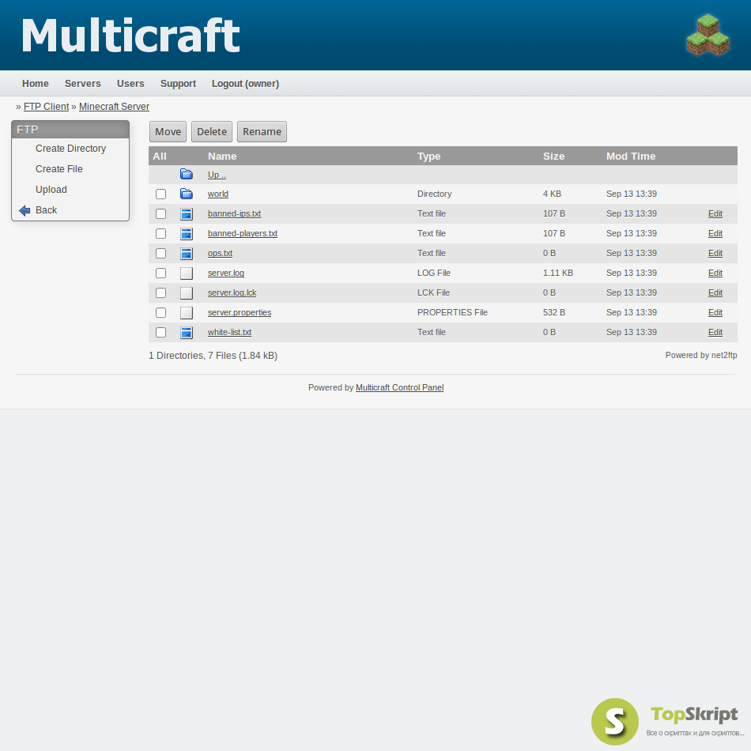Image resolution: width=751 pixels, height=751 pixels.
Task: Click the '1.11 KB' size cell
Action: [x=558, y=273]
